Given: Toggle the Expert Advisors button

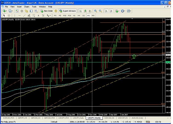Looking at the screenshot, I should [68, 11].
